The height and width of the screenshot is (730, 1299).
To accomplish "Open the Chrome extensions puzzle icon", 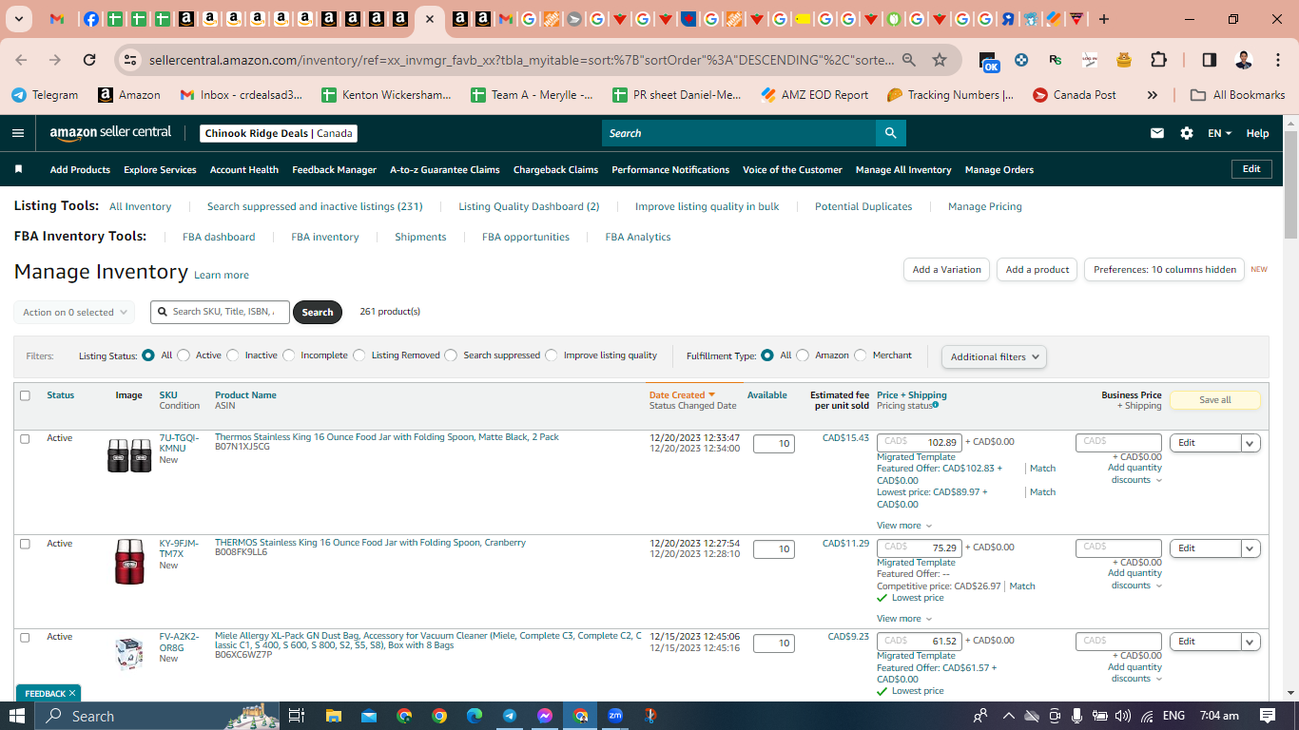I will pos(1158,60).
